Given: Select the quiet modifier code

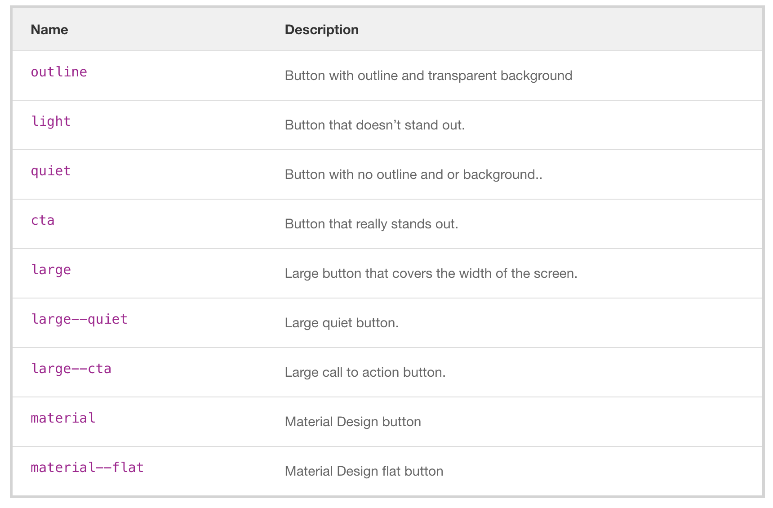Looking at the screenshot, I should point(51,171).
